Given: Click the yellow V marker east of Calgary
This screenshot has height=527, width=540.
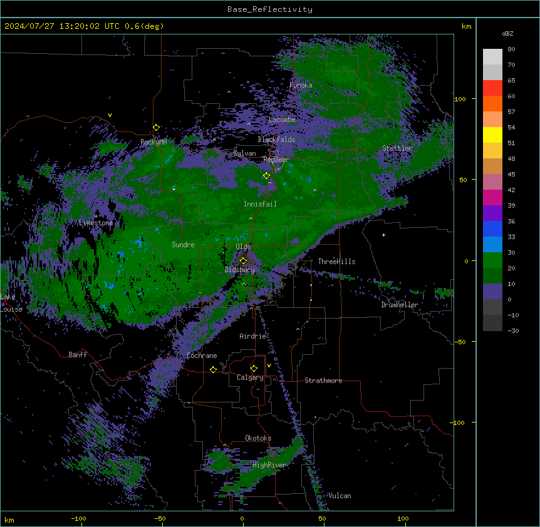Looking at the screenshot, I should click(x=269, y=366).
